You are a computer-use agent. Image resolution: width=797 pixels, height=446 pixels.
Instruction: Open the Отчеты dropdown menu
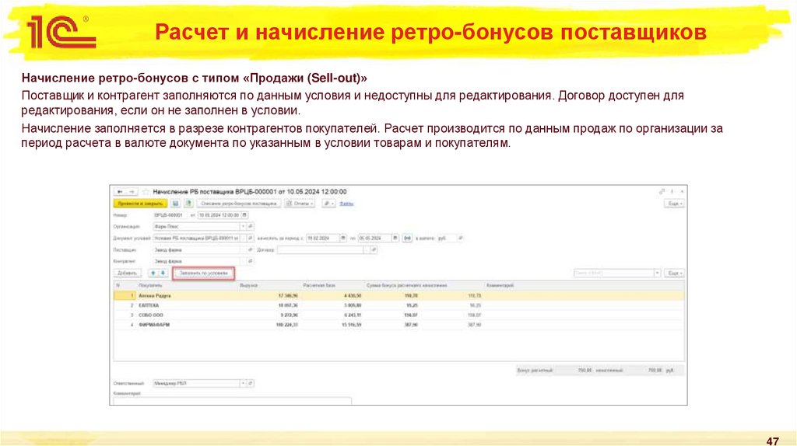tap(300, 204)
